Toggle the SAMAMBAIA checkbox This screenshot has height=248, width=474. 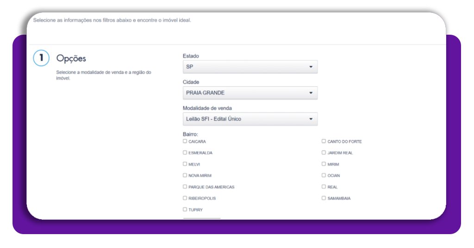coord(324,198)
